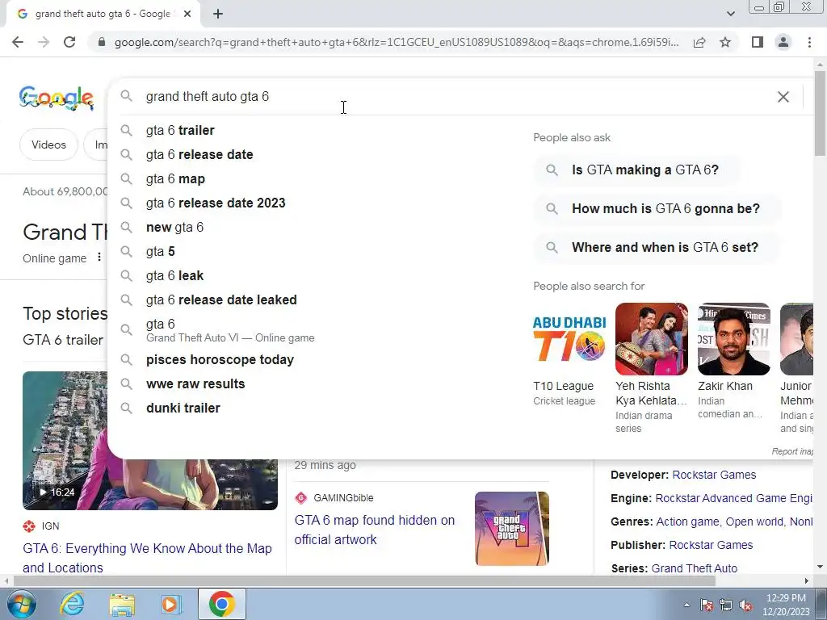This screenshot has height=620, width=827.
Task: Open Open world genre link
Action: 754,522
